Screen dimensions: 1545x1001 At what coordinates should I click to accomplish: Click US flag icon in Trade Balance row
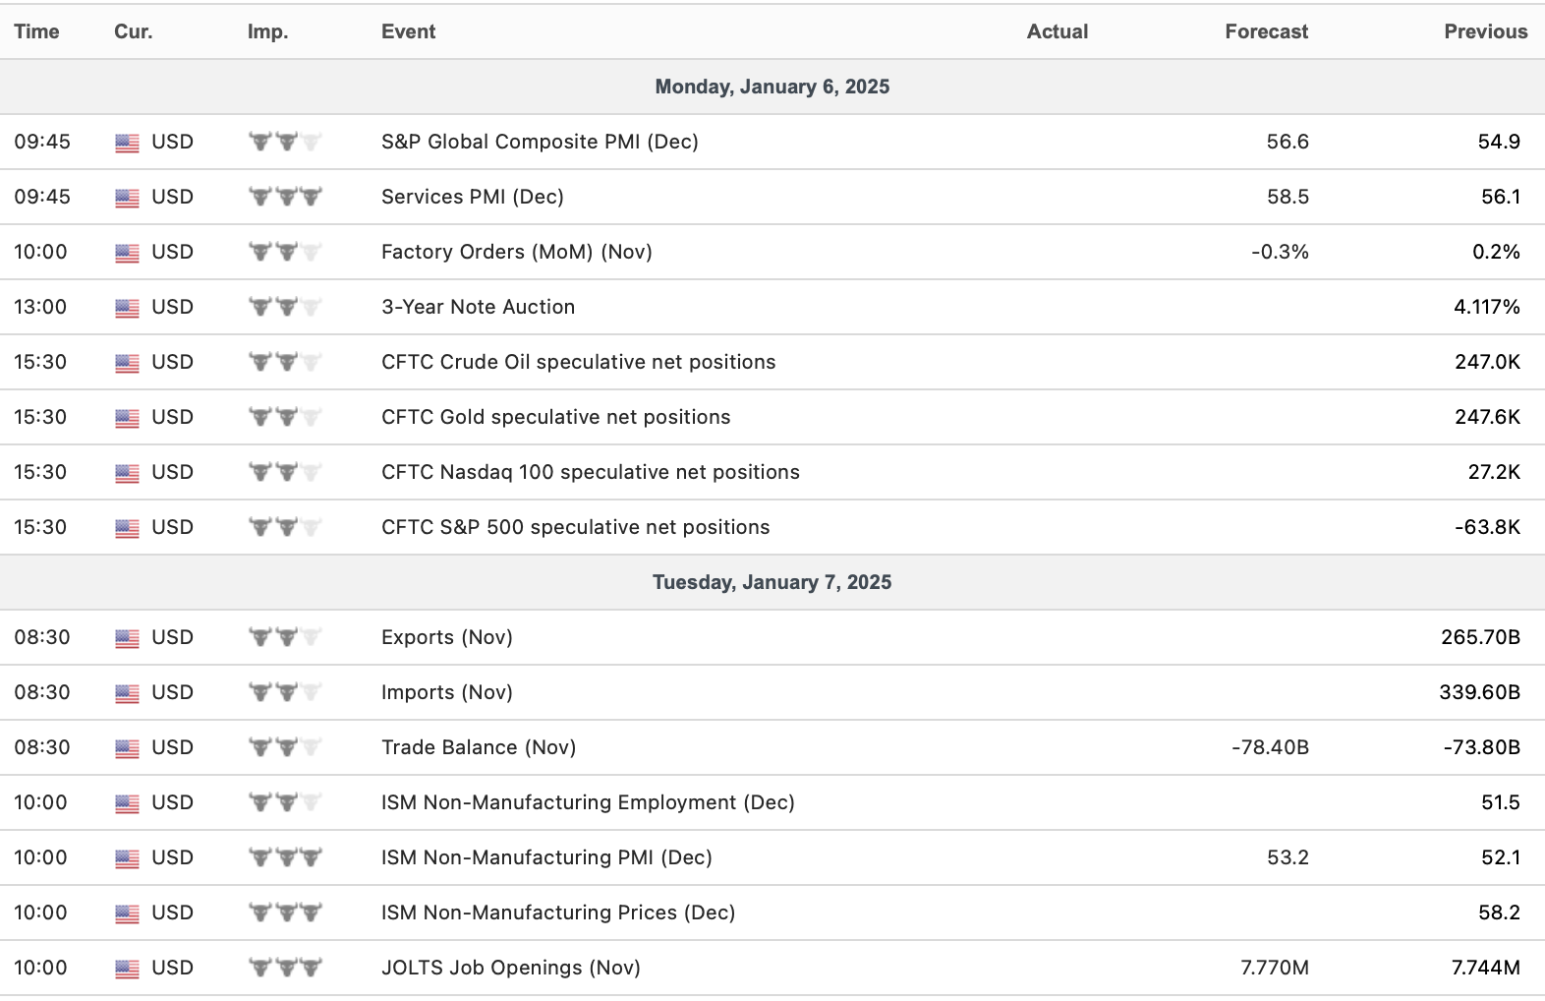coord(127,748)
